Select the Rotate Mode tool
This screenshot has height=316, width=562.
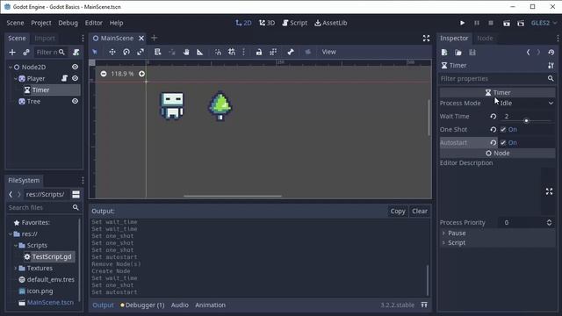click(x=126, y=52)
